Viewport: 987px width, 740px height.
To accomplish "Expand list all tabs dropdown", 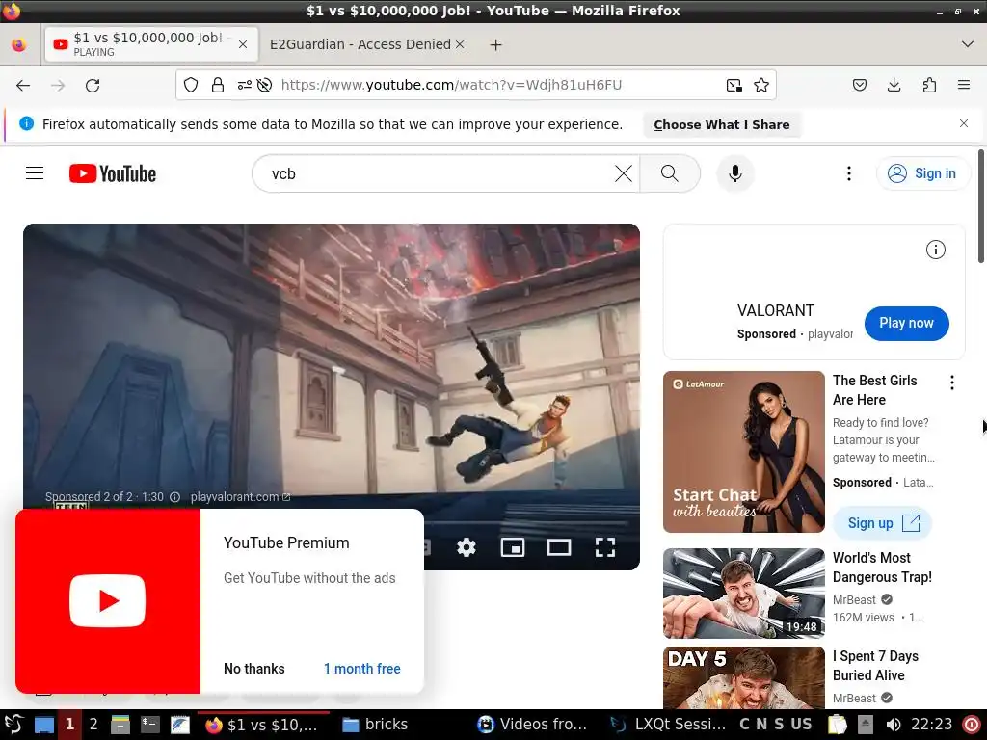I will pos(968,44).
